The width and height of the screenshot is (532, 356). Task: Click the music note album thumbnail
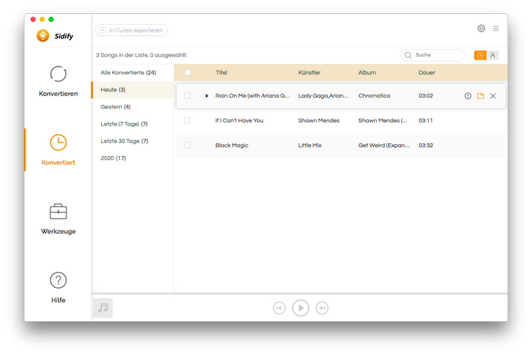tap(103, 308)
